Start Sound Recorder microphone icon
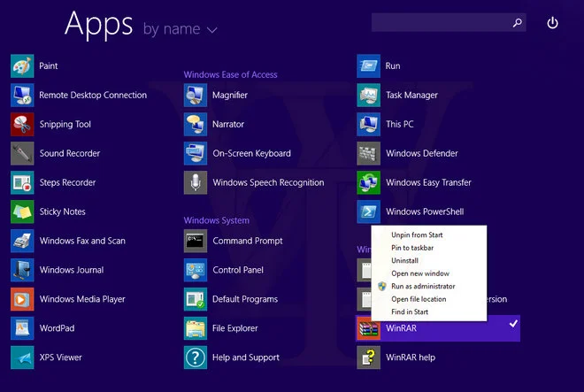Screen dimensions: 584x392 pos(22,153)
